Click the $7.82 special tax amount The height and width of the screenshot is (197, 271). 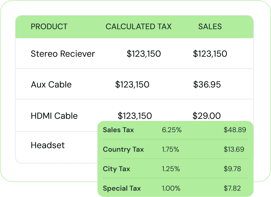[x=232, y=189]
